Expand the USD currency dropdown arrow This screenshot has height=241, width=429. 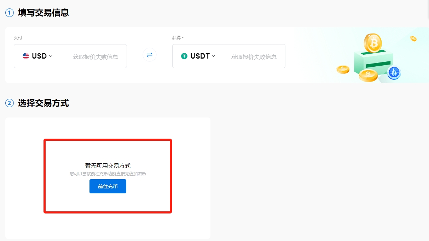click(51, 56)
